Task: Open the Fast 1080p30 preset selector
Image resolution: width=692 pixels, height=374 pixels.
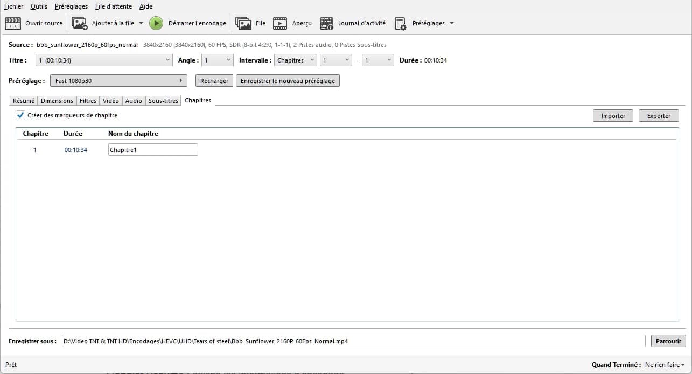Action: (x=118, y=81)
